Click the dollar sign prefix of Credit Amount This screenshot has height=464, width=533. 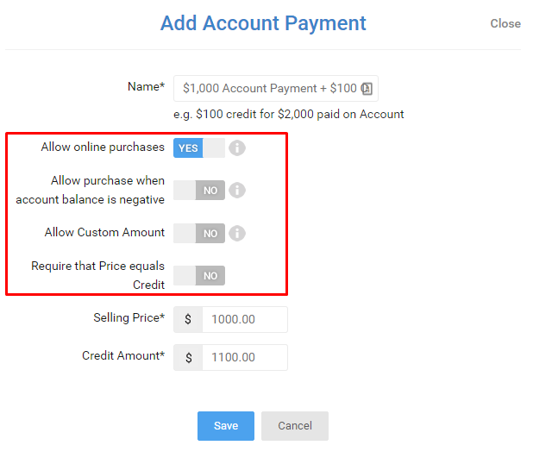click(x=188, y=358)
